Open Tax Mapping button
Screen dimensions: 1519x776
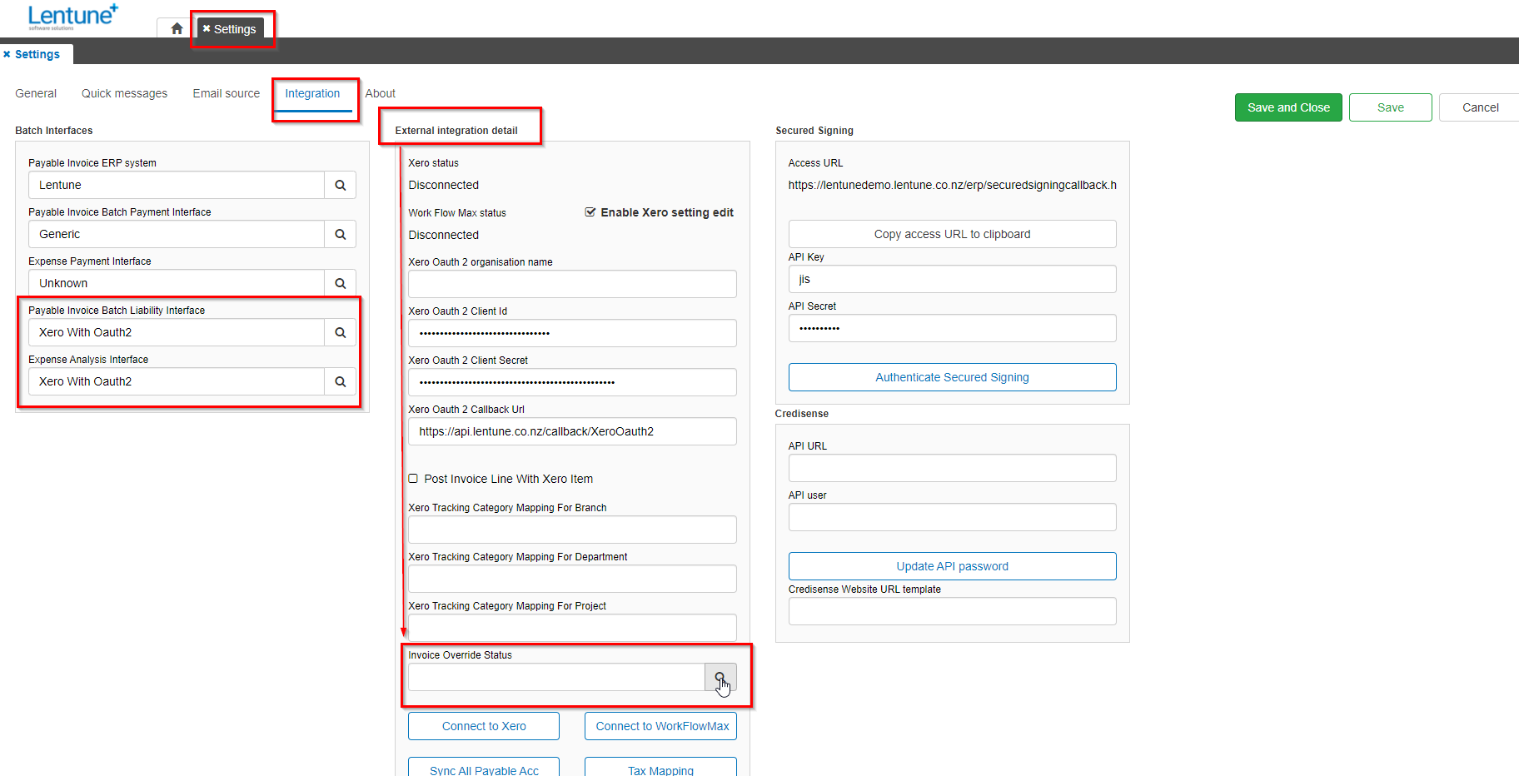661,767
